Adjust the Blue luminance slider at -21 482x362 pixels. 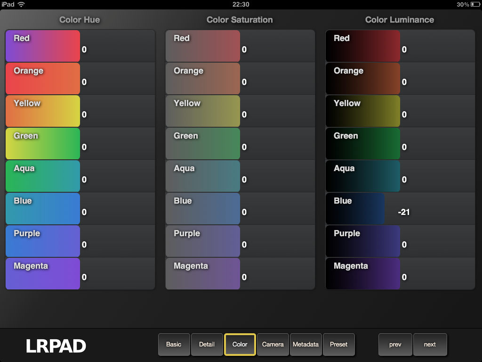pos(400,208)
